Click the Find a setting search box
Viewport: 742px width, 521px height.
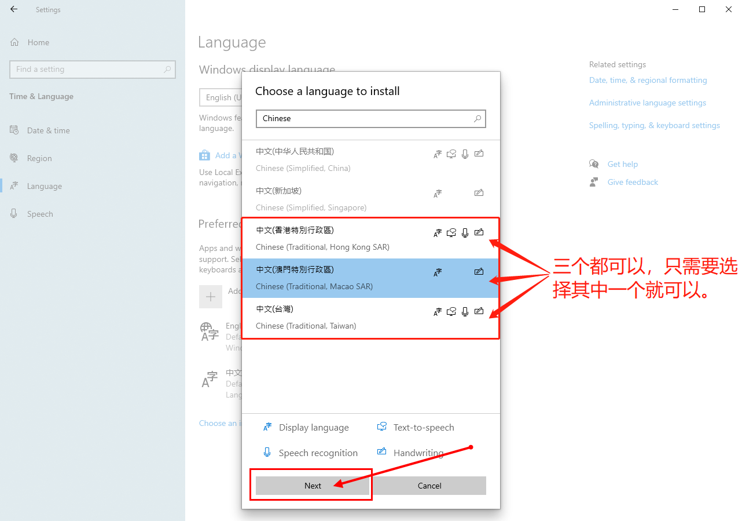coord(93,69)
